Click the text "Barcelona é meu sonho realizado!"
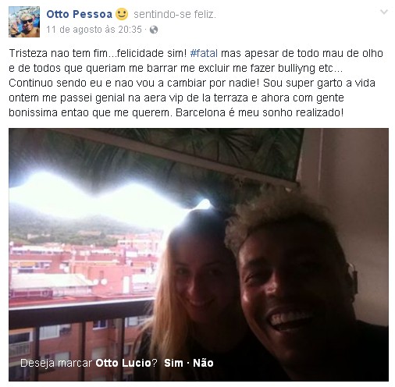This screenshot has width=395, height=387. click(x=260, y=112)
